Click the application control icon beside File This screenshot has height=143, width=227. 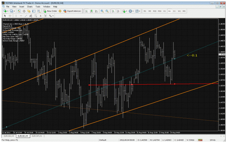coord(4,7)
